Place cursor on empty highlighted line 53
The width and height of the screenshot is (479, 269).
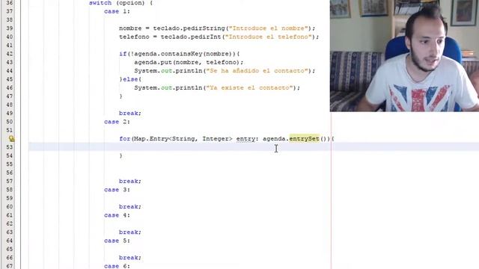[x=254, y=147]
